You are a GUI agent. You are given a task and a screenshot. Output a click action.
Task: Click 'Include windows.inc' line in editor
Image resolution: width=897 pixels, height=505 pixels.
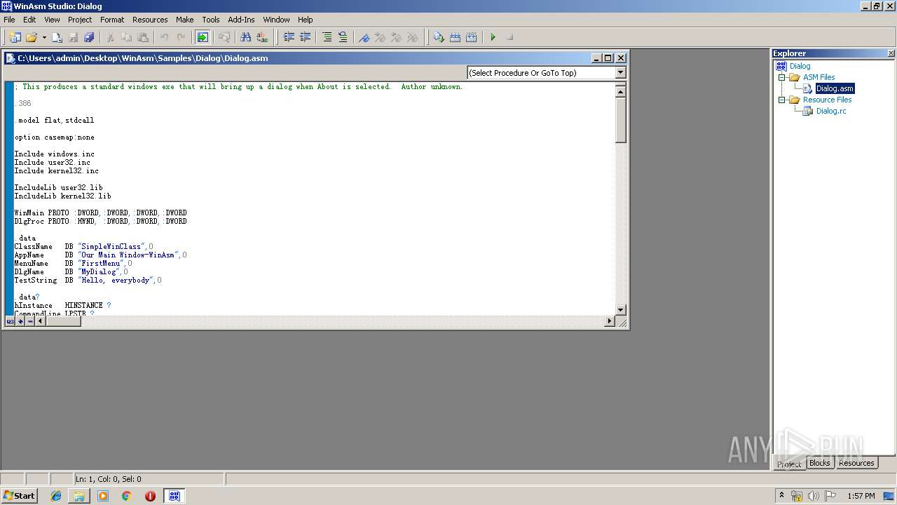[55, 154]
